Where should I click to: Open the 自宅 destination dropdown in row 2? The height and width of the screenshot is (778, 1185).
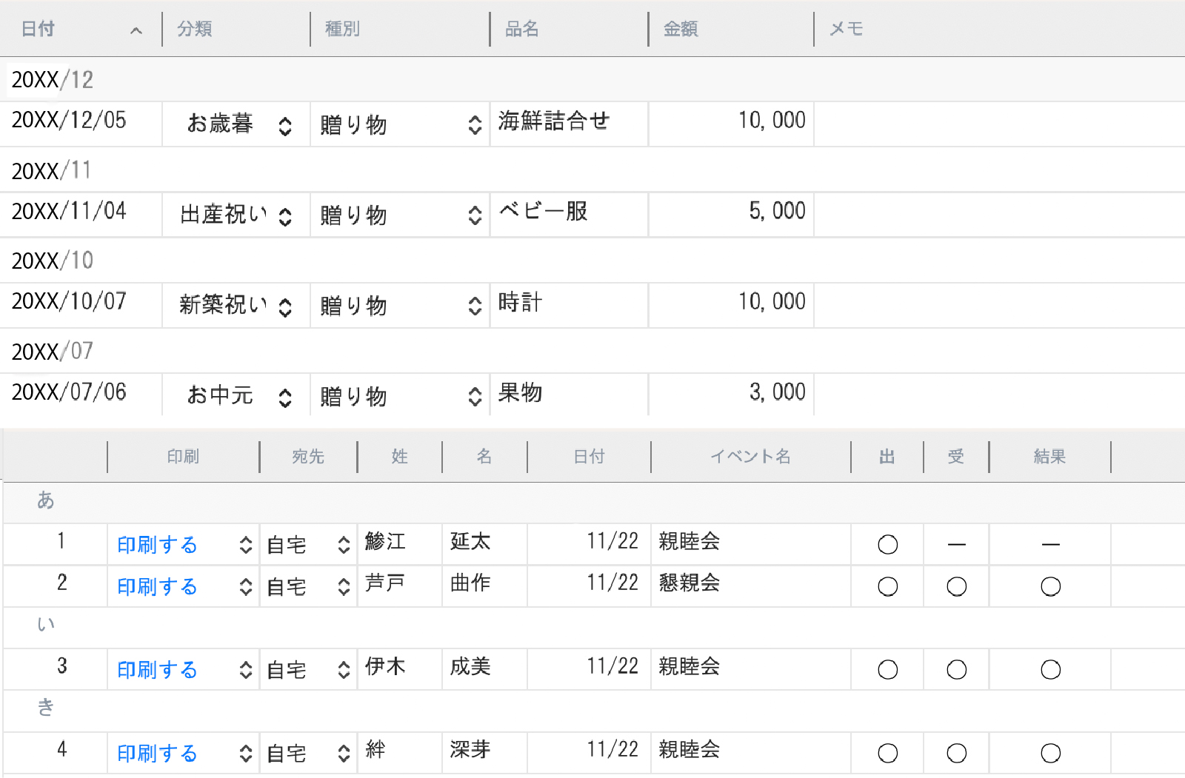click(x=344, y=587)
